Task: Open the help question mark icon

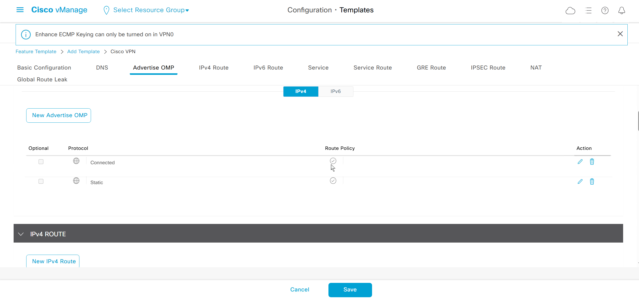Action: click(605, 11)
